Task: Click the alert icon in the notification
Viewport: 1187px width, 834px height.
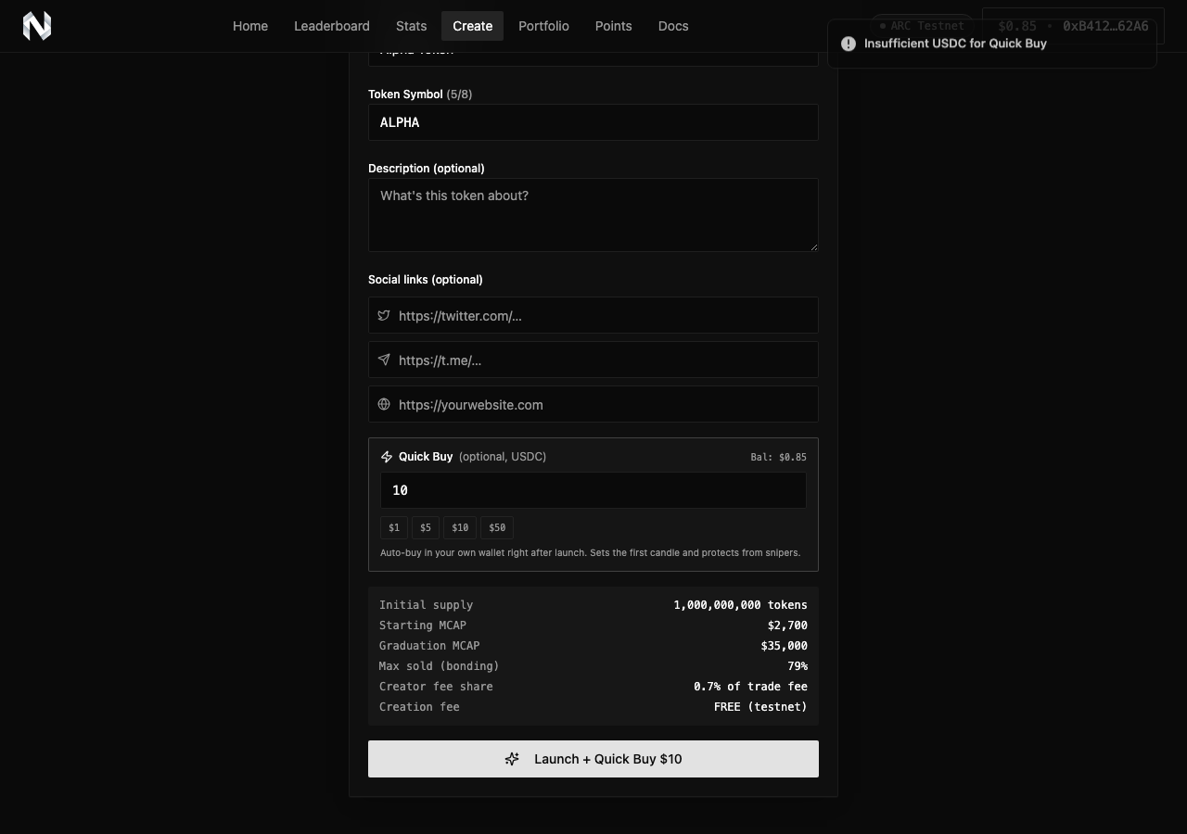Action: (x=849, y=44)
